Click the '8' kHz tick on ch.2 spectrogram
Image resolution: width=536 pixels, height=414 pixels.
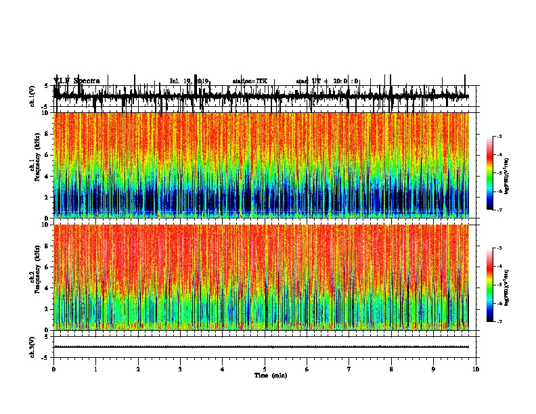pyautogui.click(x=47, y=246)
